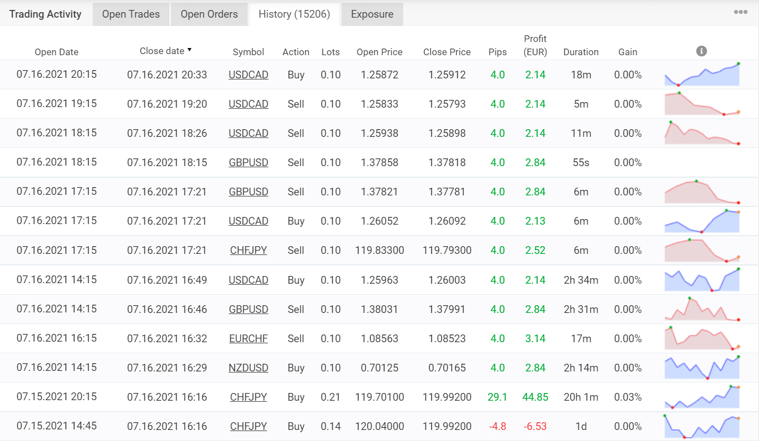This screenshot has width=759, height=441.
Task: Click the sort arrow next to Close date
Action: point(190,50)
